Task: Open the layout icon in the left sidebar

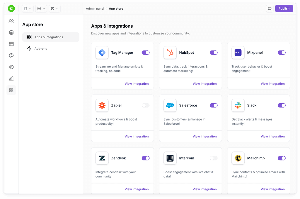Action: pyautogui.click(x=11, y=44)
